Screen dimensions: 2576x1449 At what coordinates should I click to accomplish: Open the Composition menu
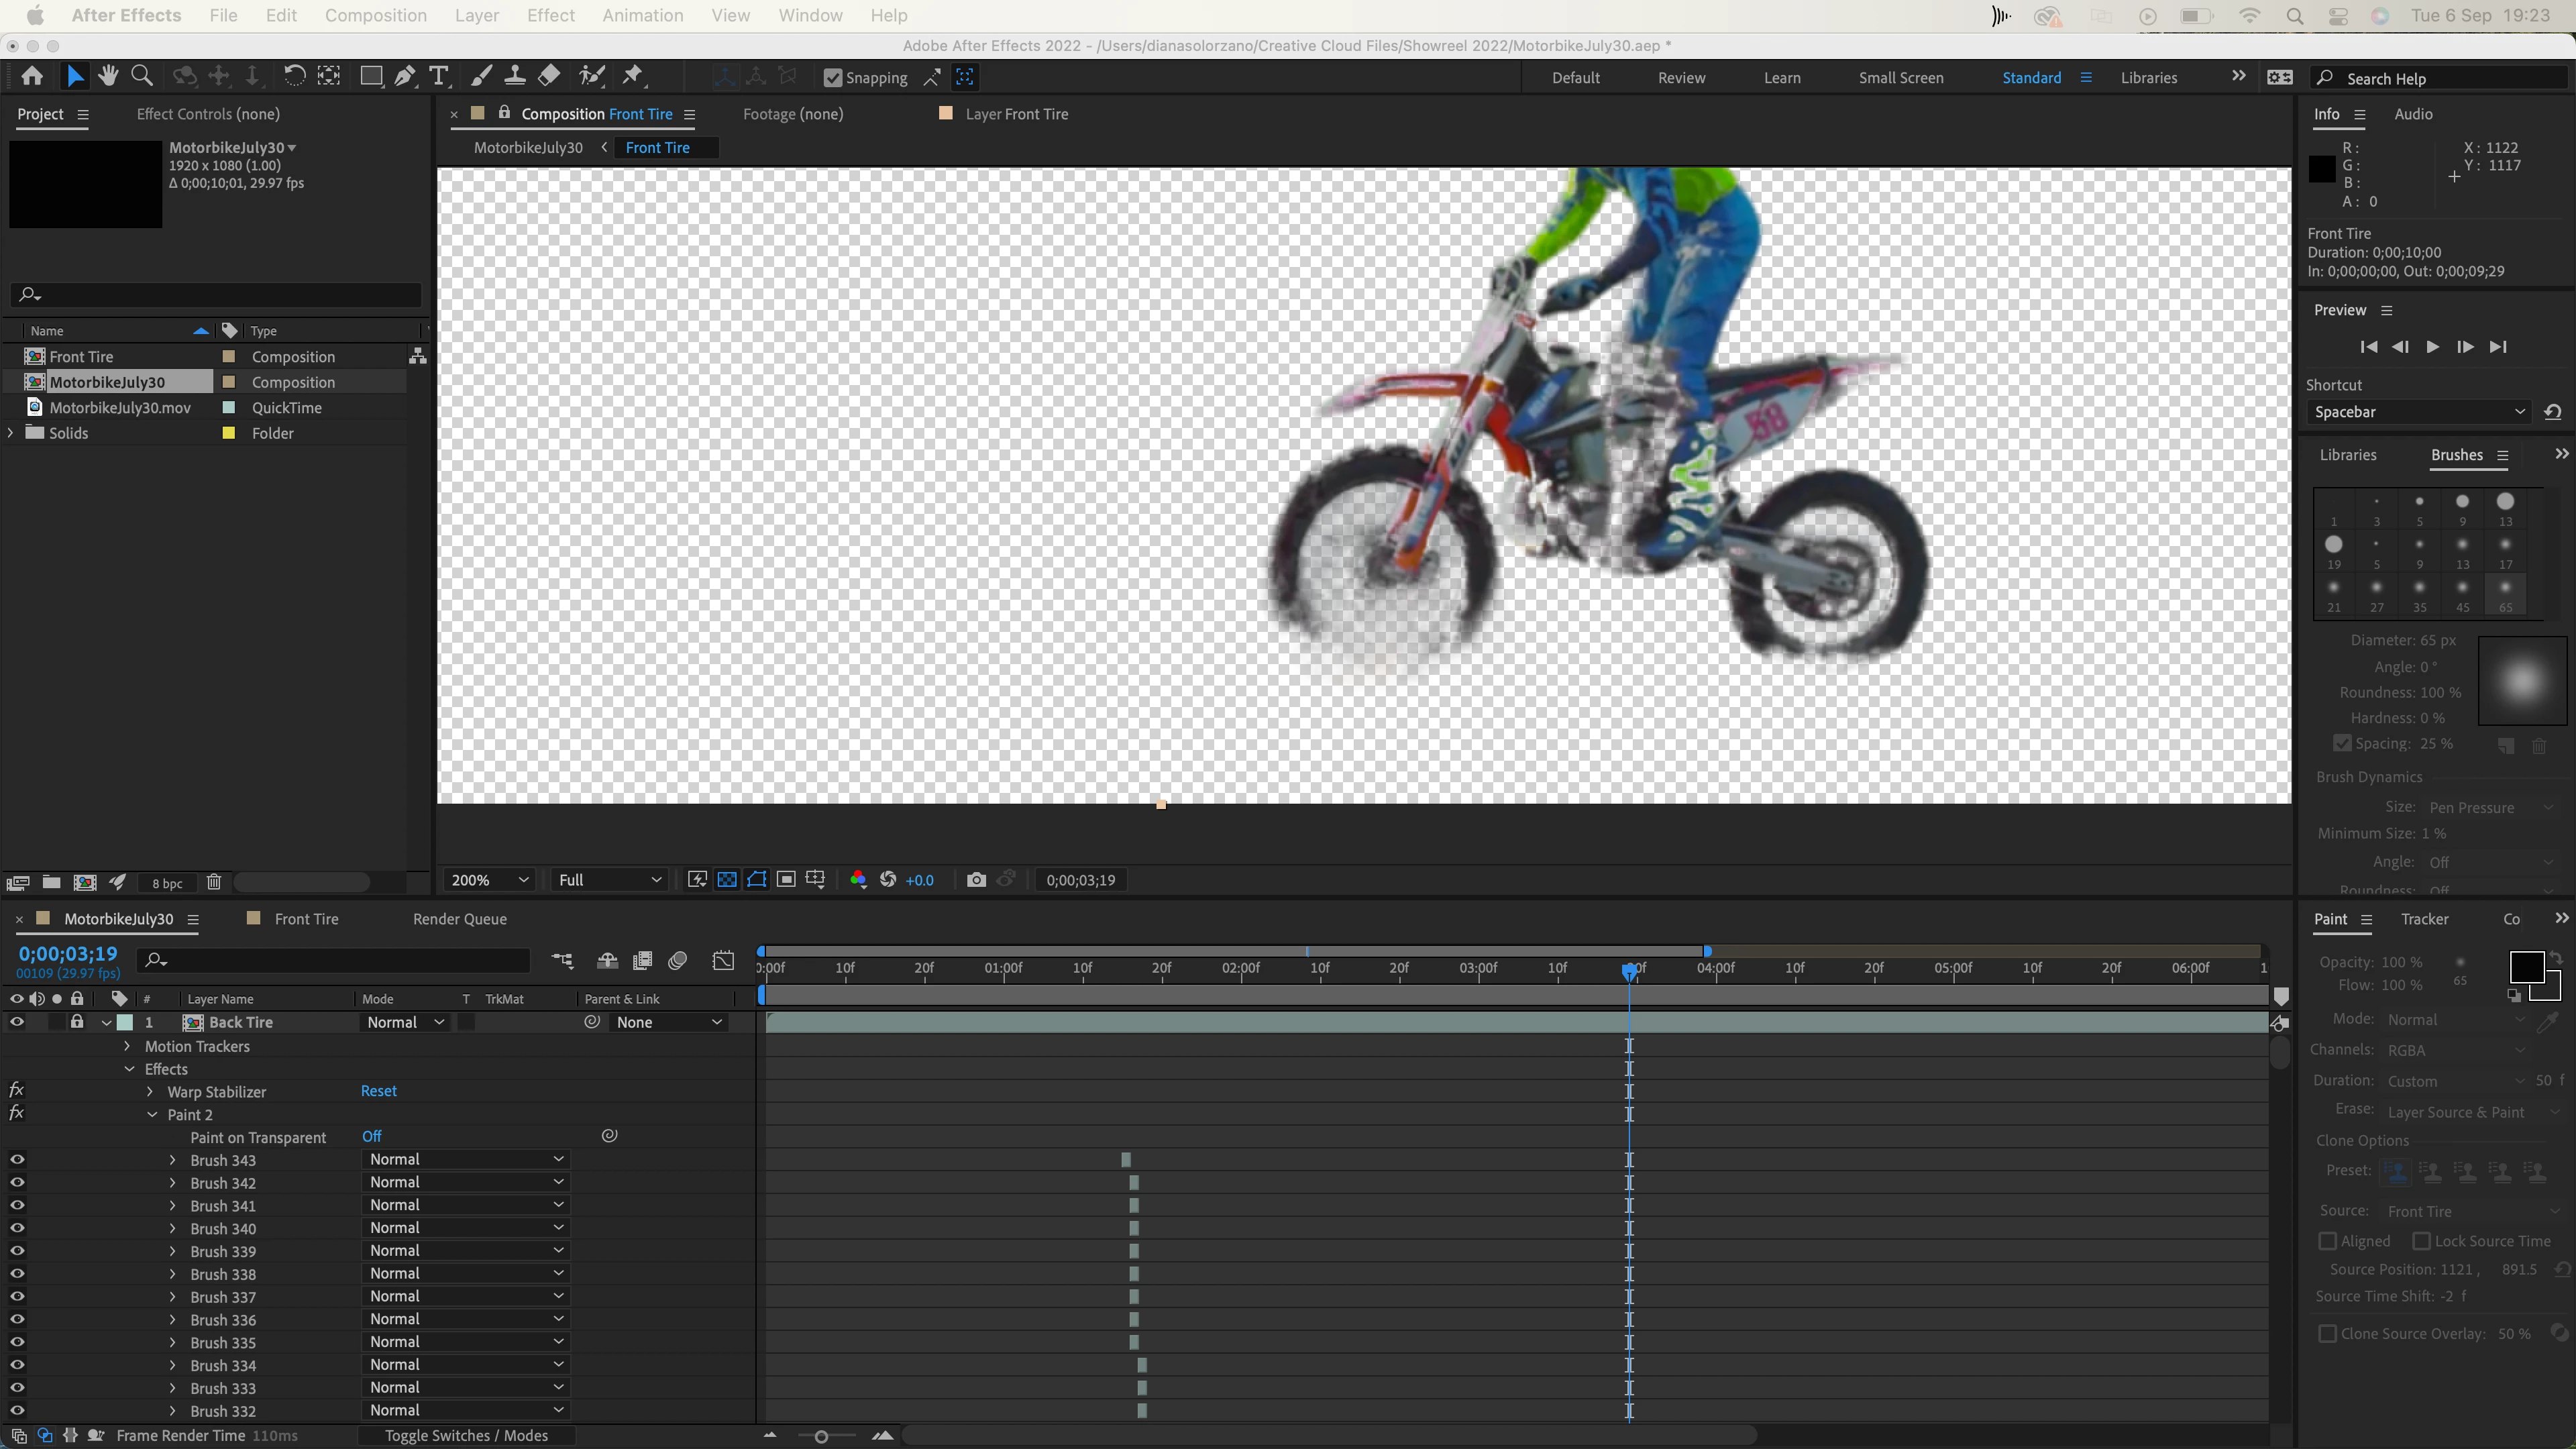[x=375, y=15]
